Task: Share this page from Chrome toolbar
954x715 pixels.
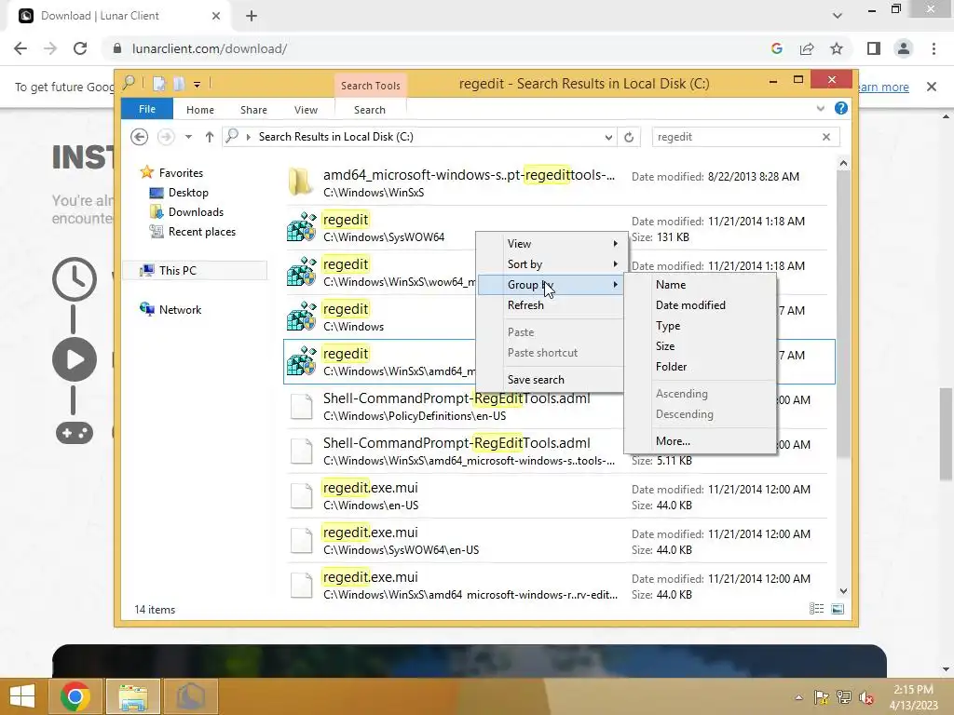Action: [x=807, y=48]
